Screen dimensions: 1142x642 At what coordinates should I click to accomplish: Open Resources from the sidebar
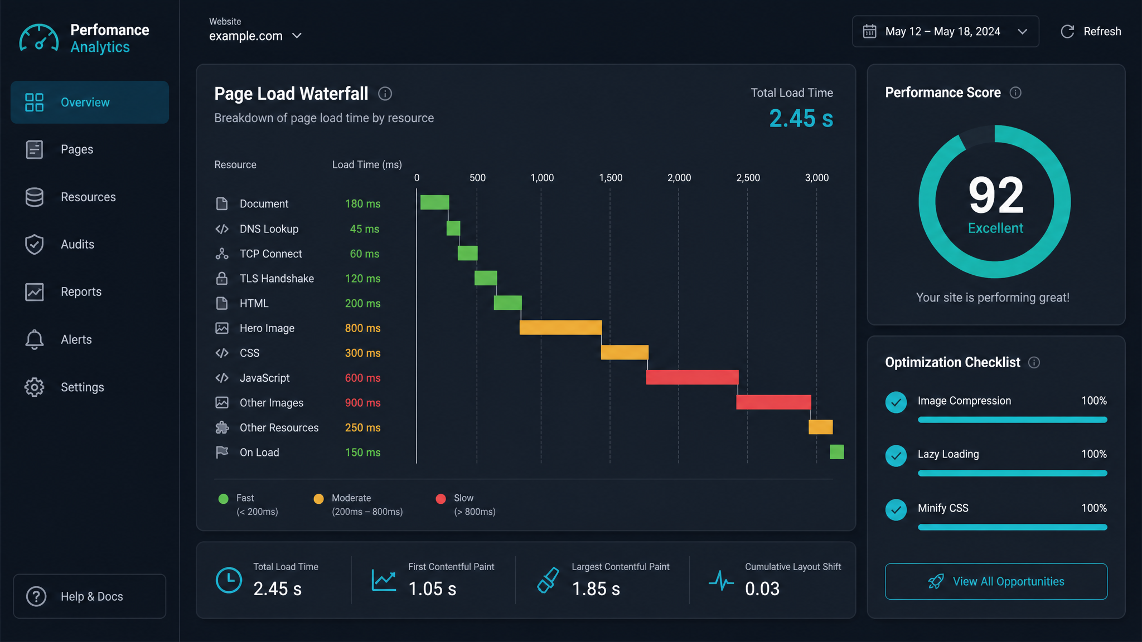(x=90, y=197)
